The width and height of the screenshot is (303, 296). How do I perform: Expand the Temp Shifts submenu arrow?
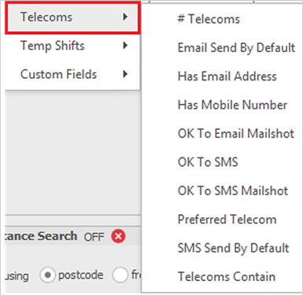click(x=125, y=46)
